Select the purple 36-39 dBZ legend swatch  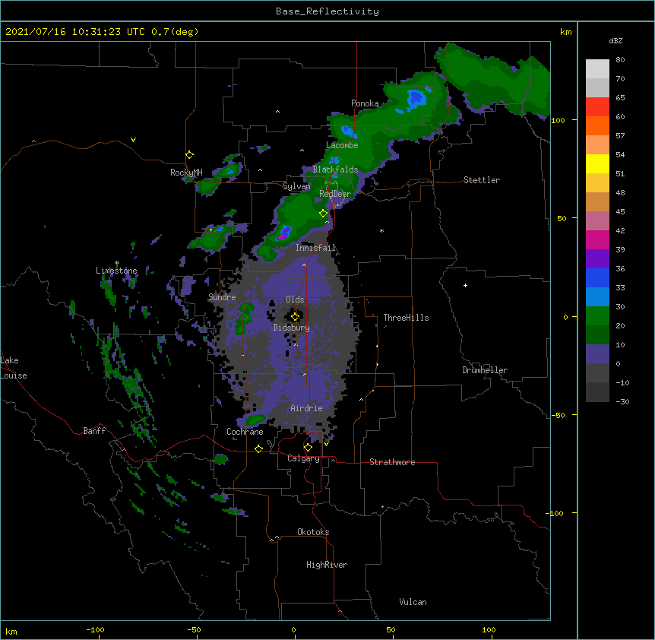pos(597,258)
